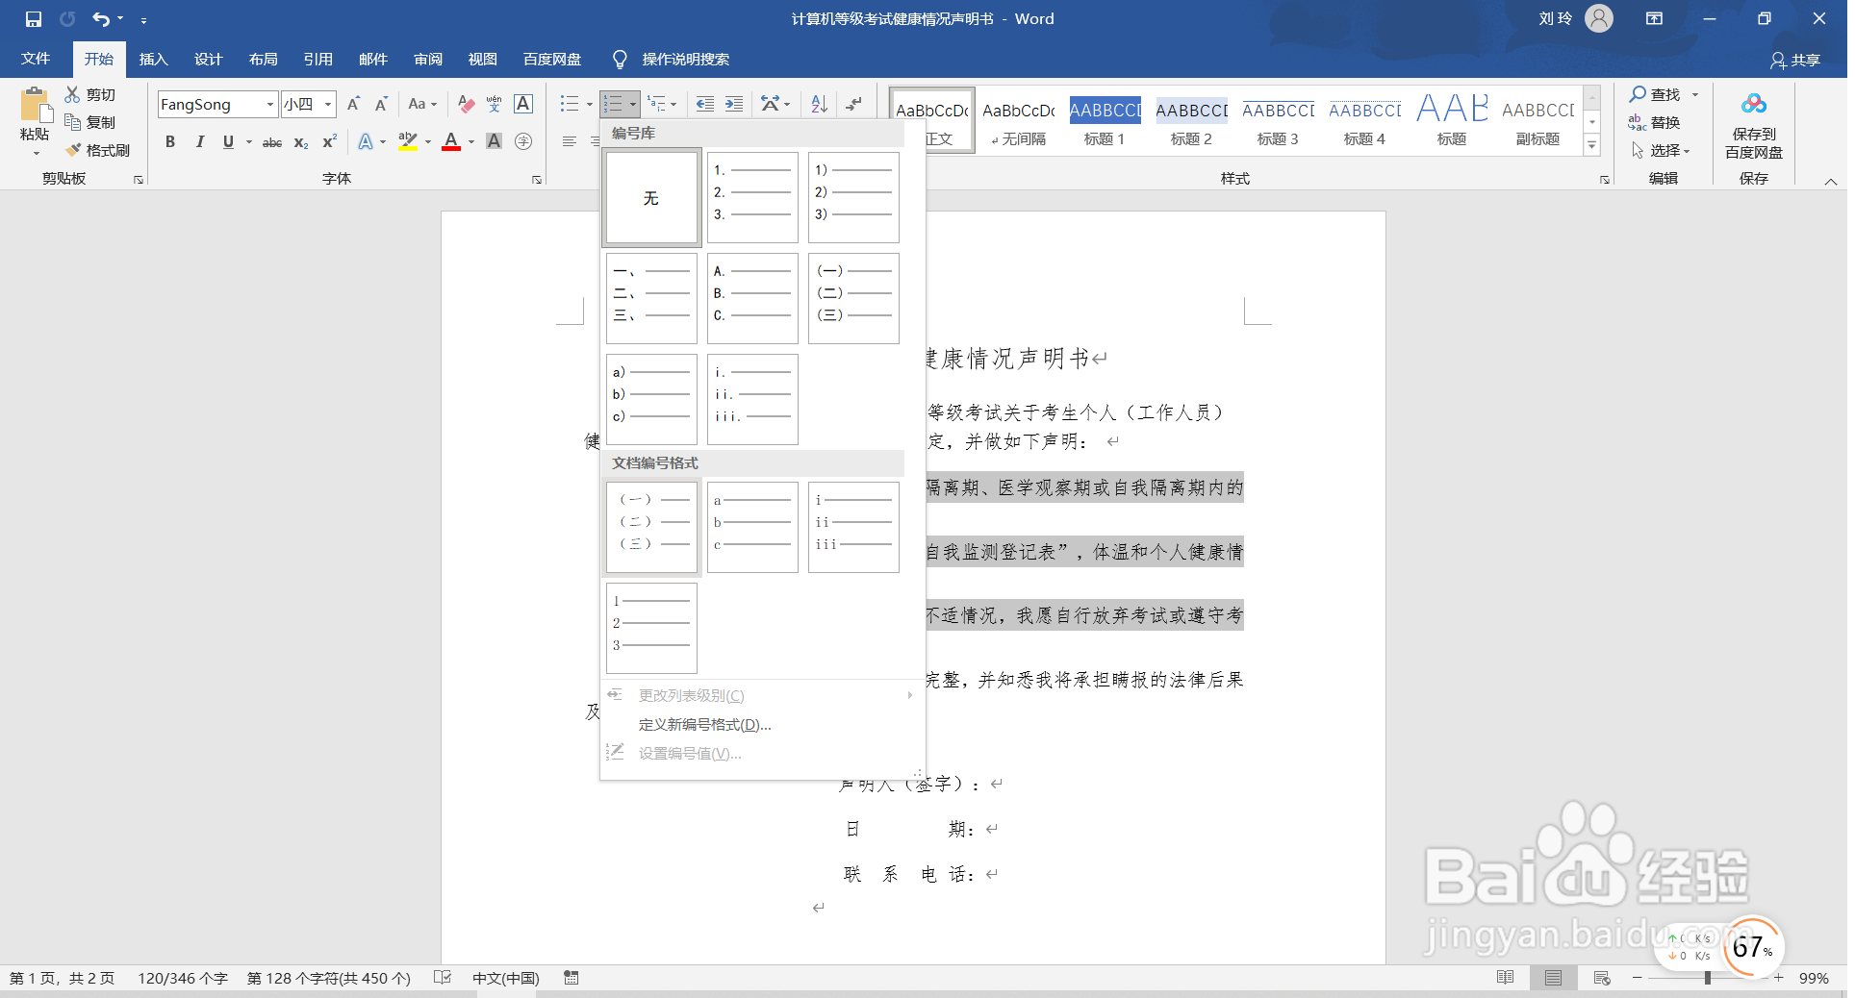Click language indicator Chinese (China)
The width and height of the screenshot is (1855, 998).
coord(505,978)
